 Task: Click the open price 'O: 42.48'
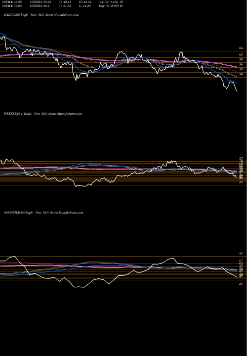pos(65,2)
